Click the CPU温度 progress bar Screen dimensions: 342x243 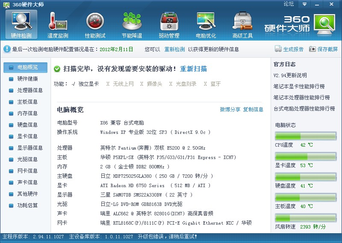306,136
